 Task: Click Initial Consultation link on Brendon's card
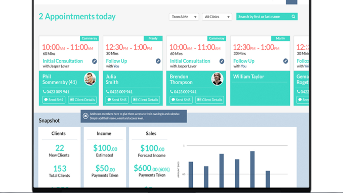[190, 61]
